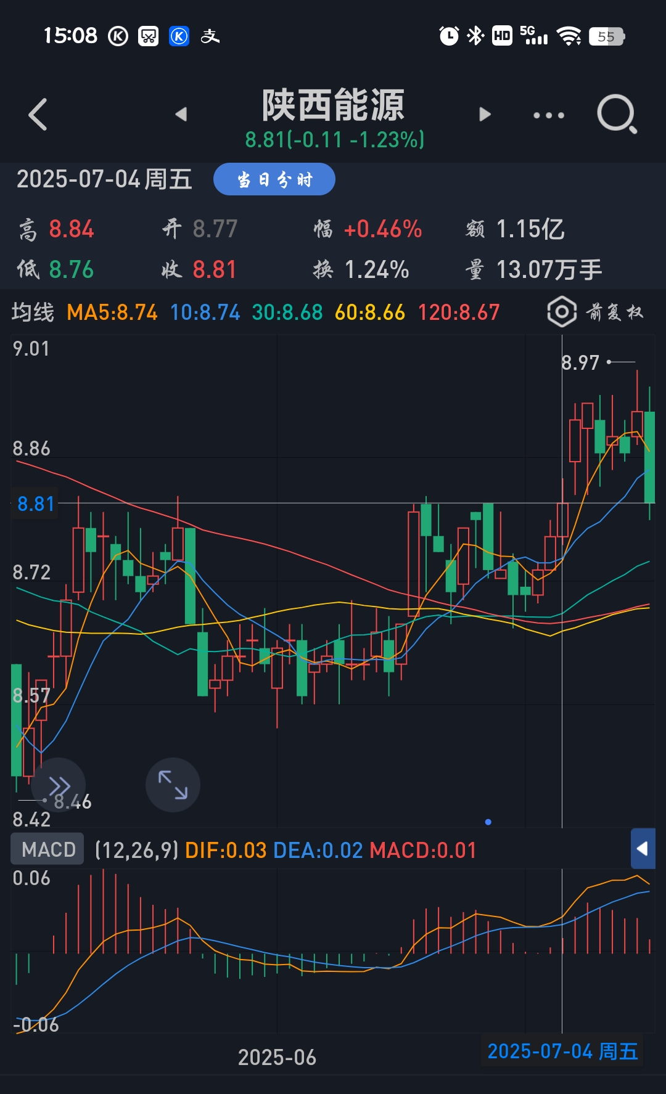Tap the 120:8.67 moving average value
Viewport: 666px width, 1094px height.
pos(459,312)
